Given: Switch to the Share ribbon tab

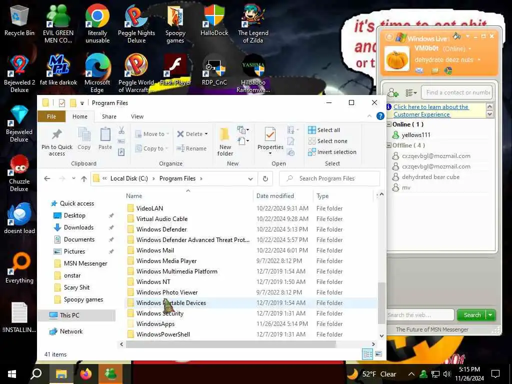Looking at the screenshot, I should [109, 116].
